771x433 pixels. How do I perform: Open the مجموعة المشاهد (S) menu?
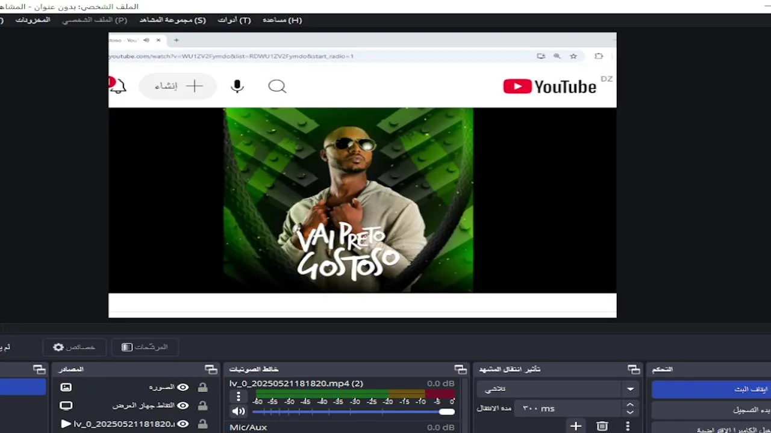[172, 20]
